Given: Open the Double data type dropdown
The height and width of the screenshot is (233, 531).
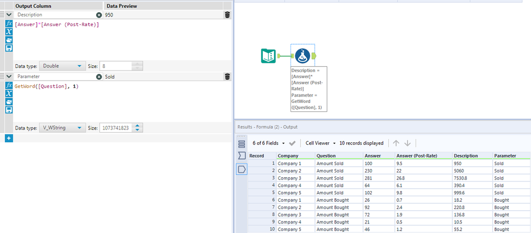Looking at the screenshot, I should (63, 66).
